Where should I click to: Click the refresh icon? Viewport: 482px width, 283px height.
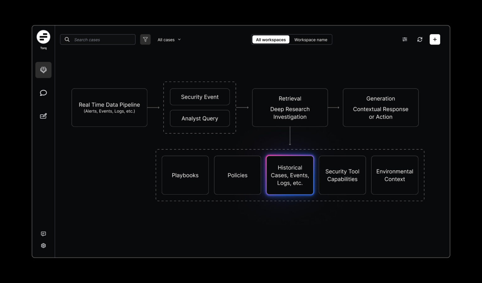[x=420, y=40]
